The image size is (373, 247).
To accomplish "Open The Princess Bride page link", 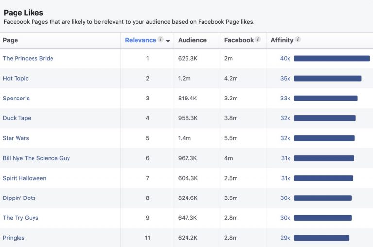I will pos(28,58).
